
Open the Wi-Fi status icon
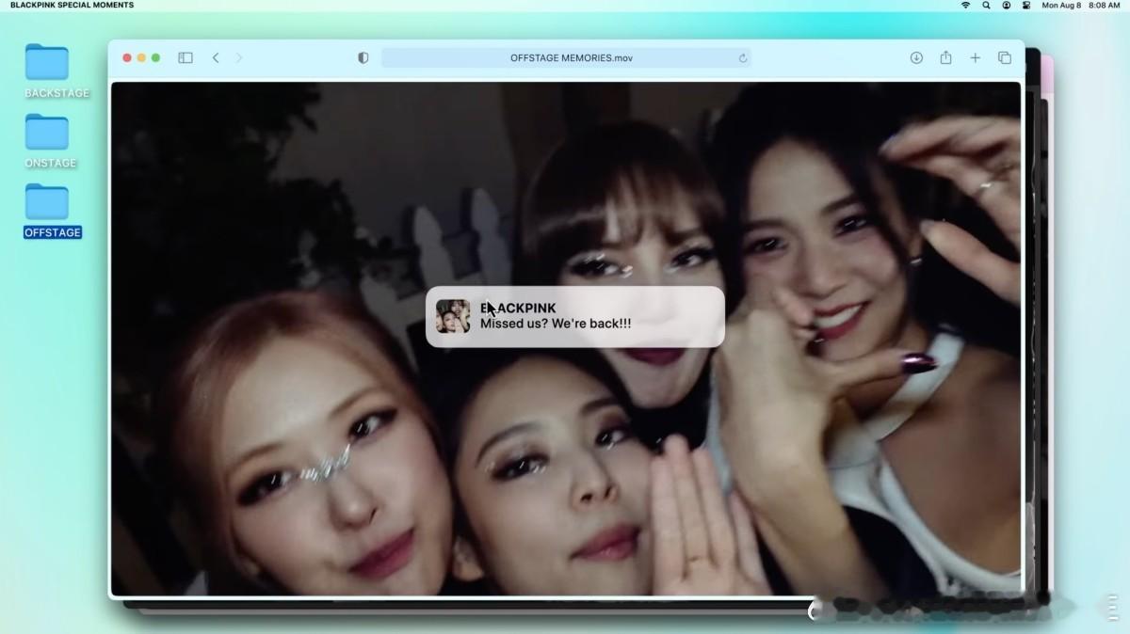coord(965,6)
